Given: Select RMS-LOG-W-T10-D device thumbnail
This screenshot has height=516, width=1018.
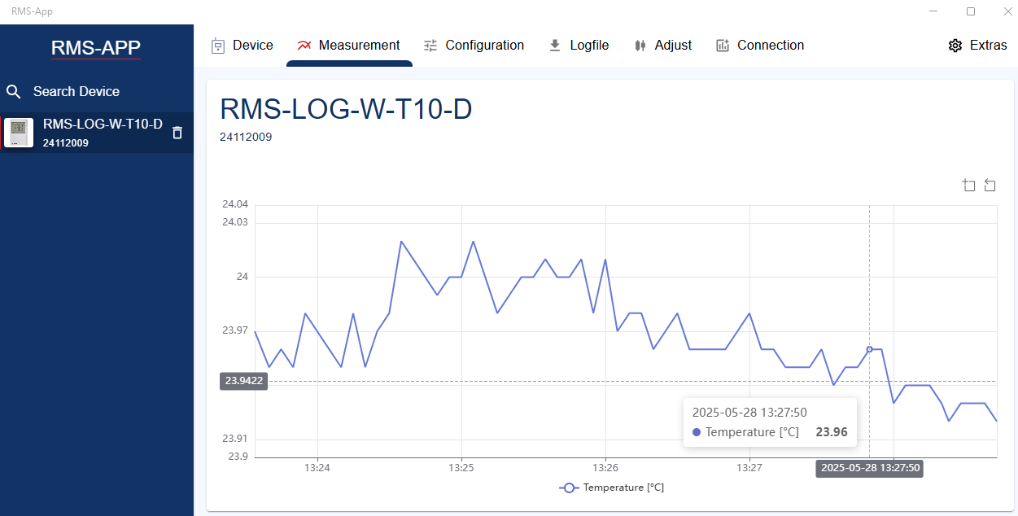Looking at the screenshot, I should [19, 133].
